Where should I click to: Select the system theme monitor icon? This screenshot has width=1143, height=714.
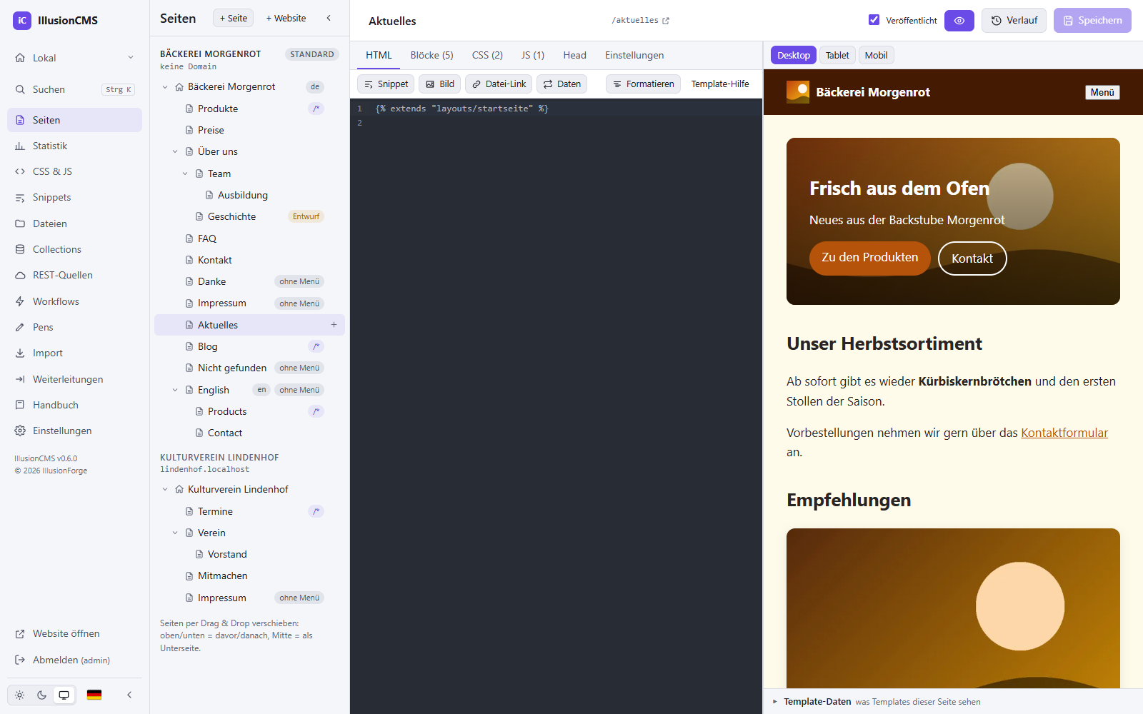[64, 695]
